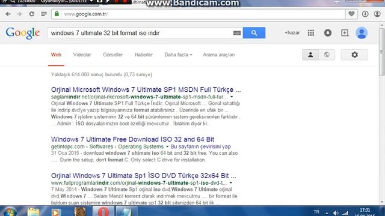The height and width of the screenshot is (216, 385).
Task: Click the address bar URL field
Action: tap(199, 14)
